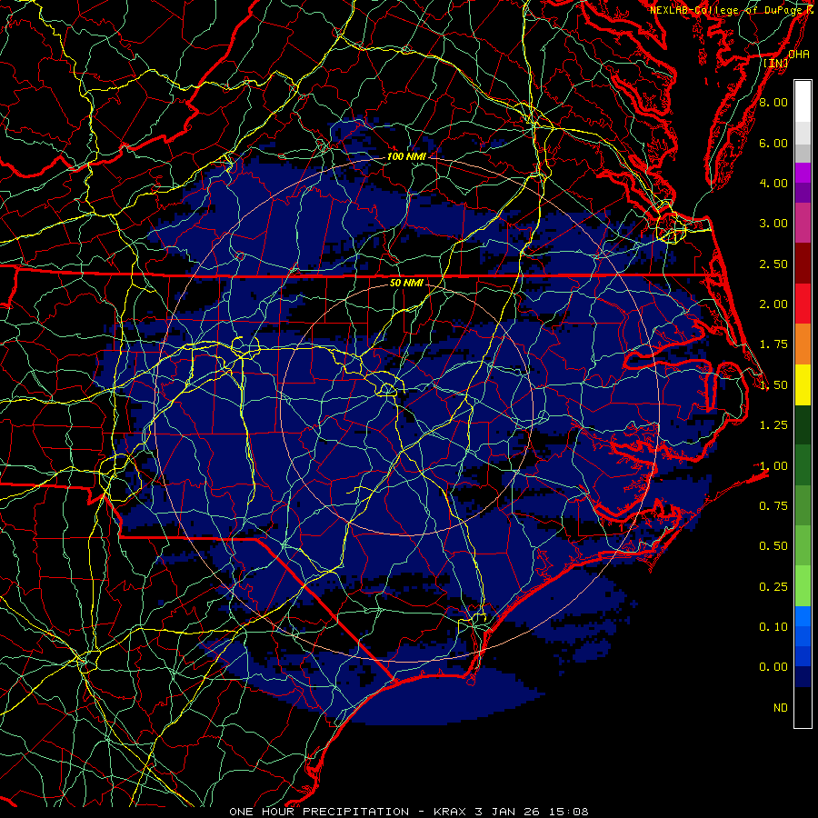Image resolution: width=818 pixels, height=818 pixels.
Task: Click the 8.00 legend value
Action: 773,102
